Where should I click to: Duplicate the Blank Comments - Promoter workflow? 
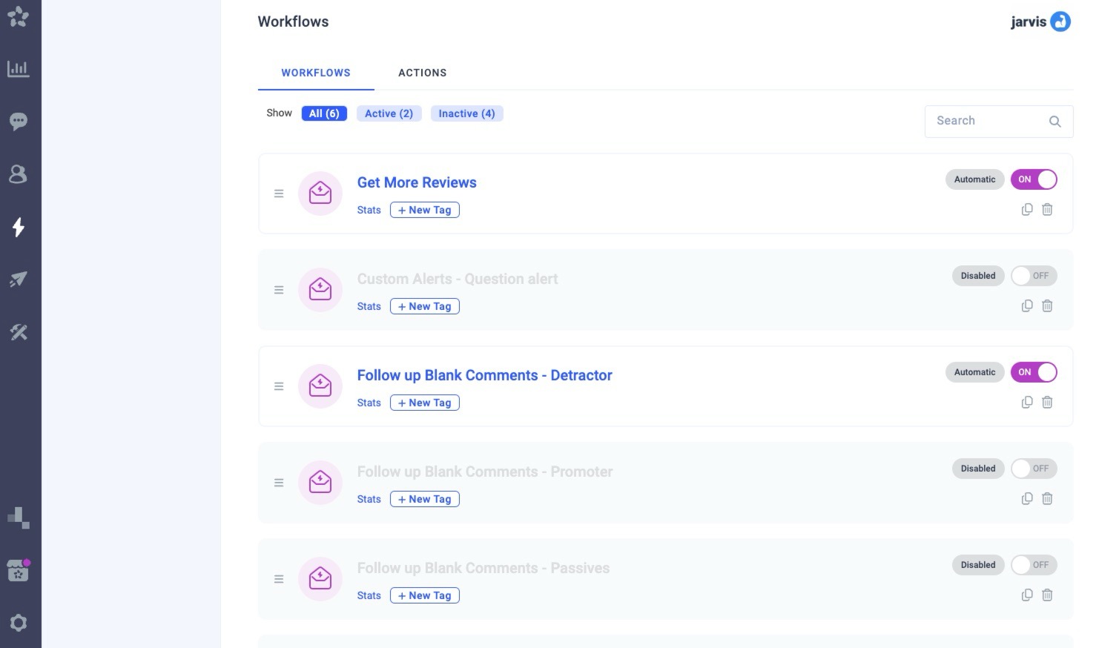(1027, 498)
